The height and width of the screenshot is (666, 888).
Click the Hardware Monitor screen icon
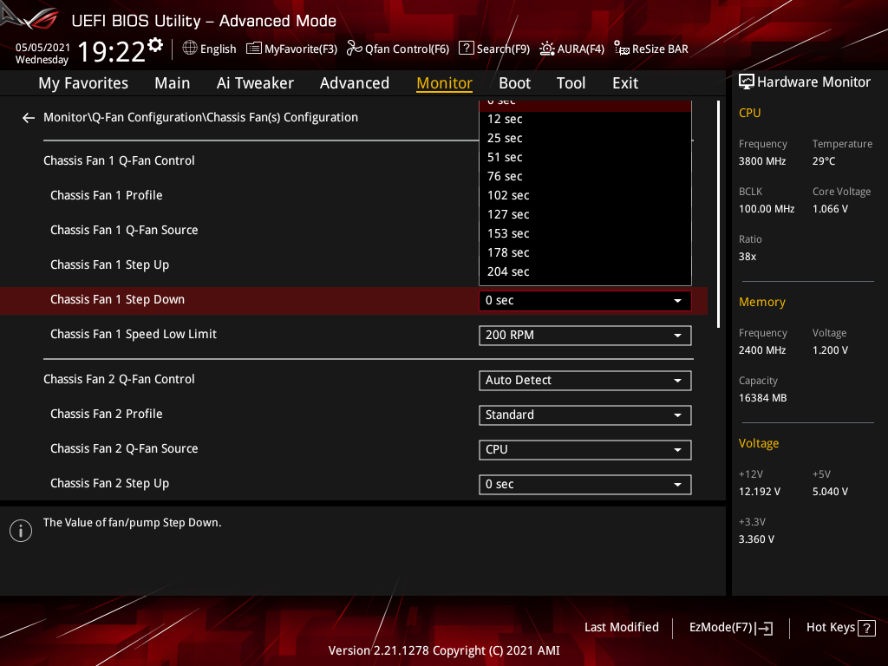(x=747, y=82)
